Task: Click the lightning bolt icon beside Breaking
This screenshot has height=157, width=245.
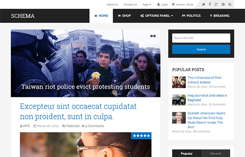Action: pyautogui.click(x=211, y=16)
